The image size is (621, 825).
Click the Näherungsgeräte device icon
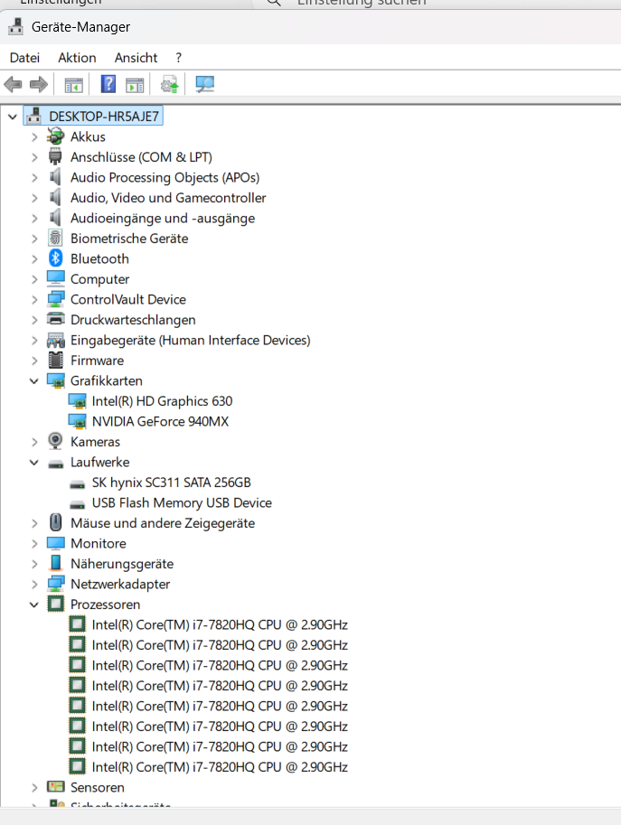tap(55, 563)
